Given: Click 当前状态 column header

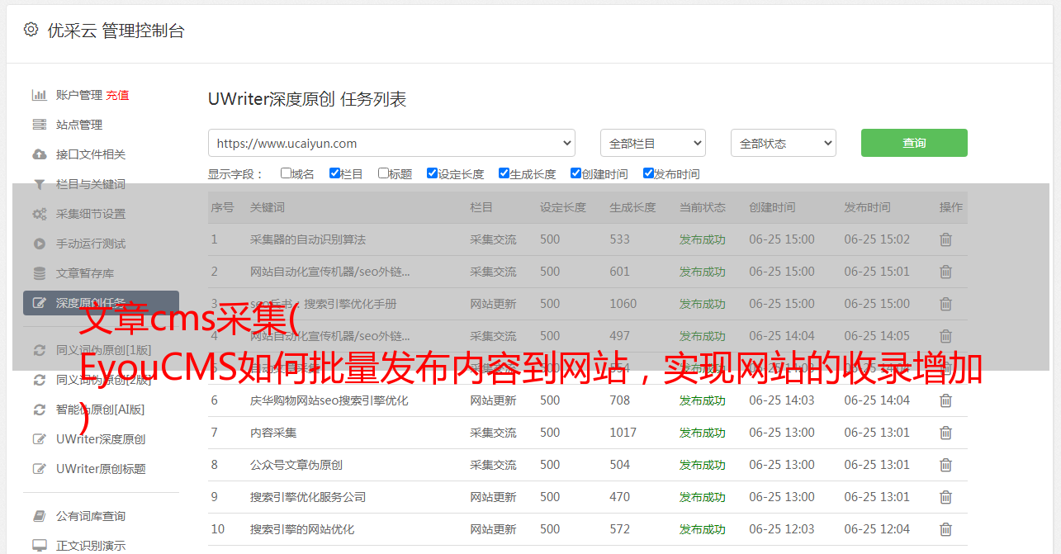Looking at the screenshot, I should tap(703, 207).
